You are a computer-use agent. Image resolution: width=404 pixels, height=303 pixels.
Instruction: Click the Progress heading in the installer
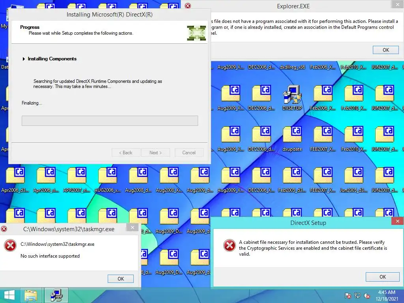coord(30,27)
